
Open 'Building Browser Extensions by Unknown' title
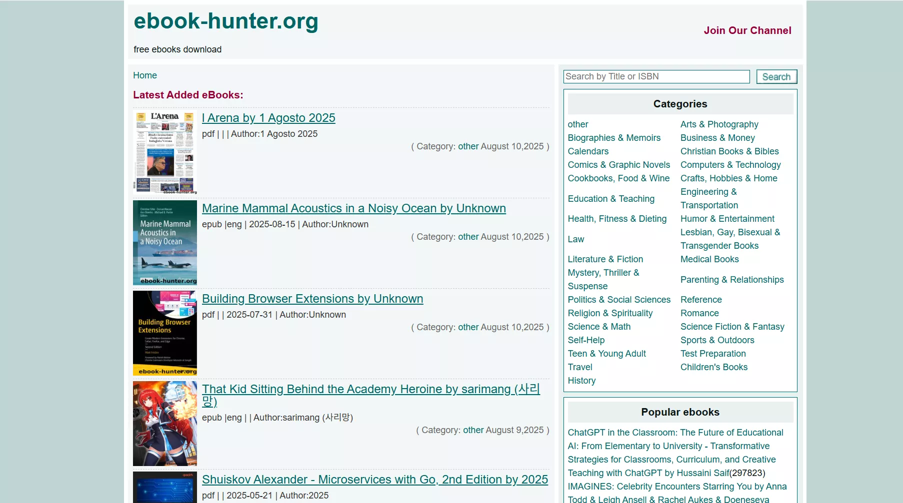(x=312, y=299)
